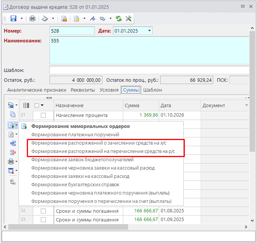
Task: Choose Формирование бухгалтерских справок from menu
Action: point(75,185)
